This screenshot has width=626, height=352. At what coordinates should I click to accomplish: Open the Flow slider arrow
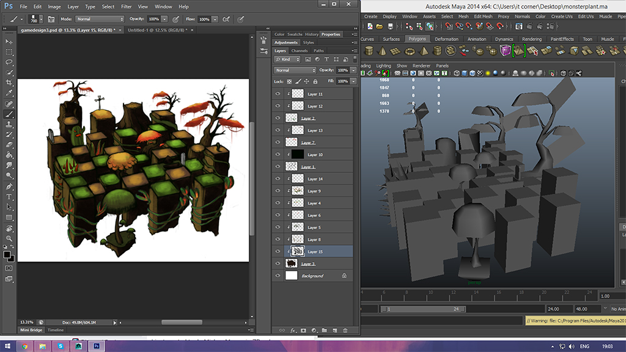[x=215, y=19]
